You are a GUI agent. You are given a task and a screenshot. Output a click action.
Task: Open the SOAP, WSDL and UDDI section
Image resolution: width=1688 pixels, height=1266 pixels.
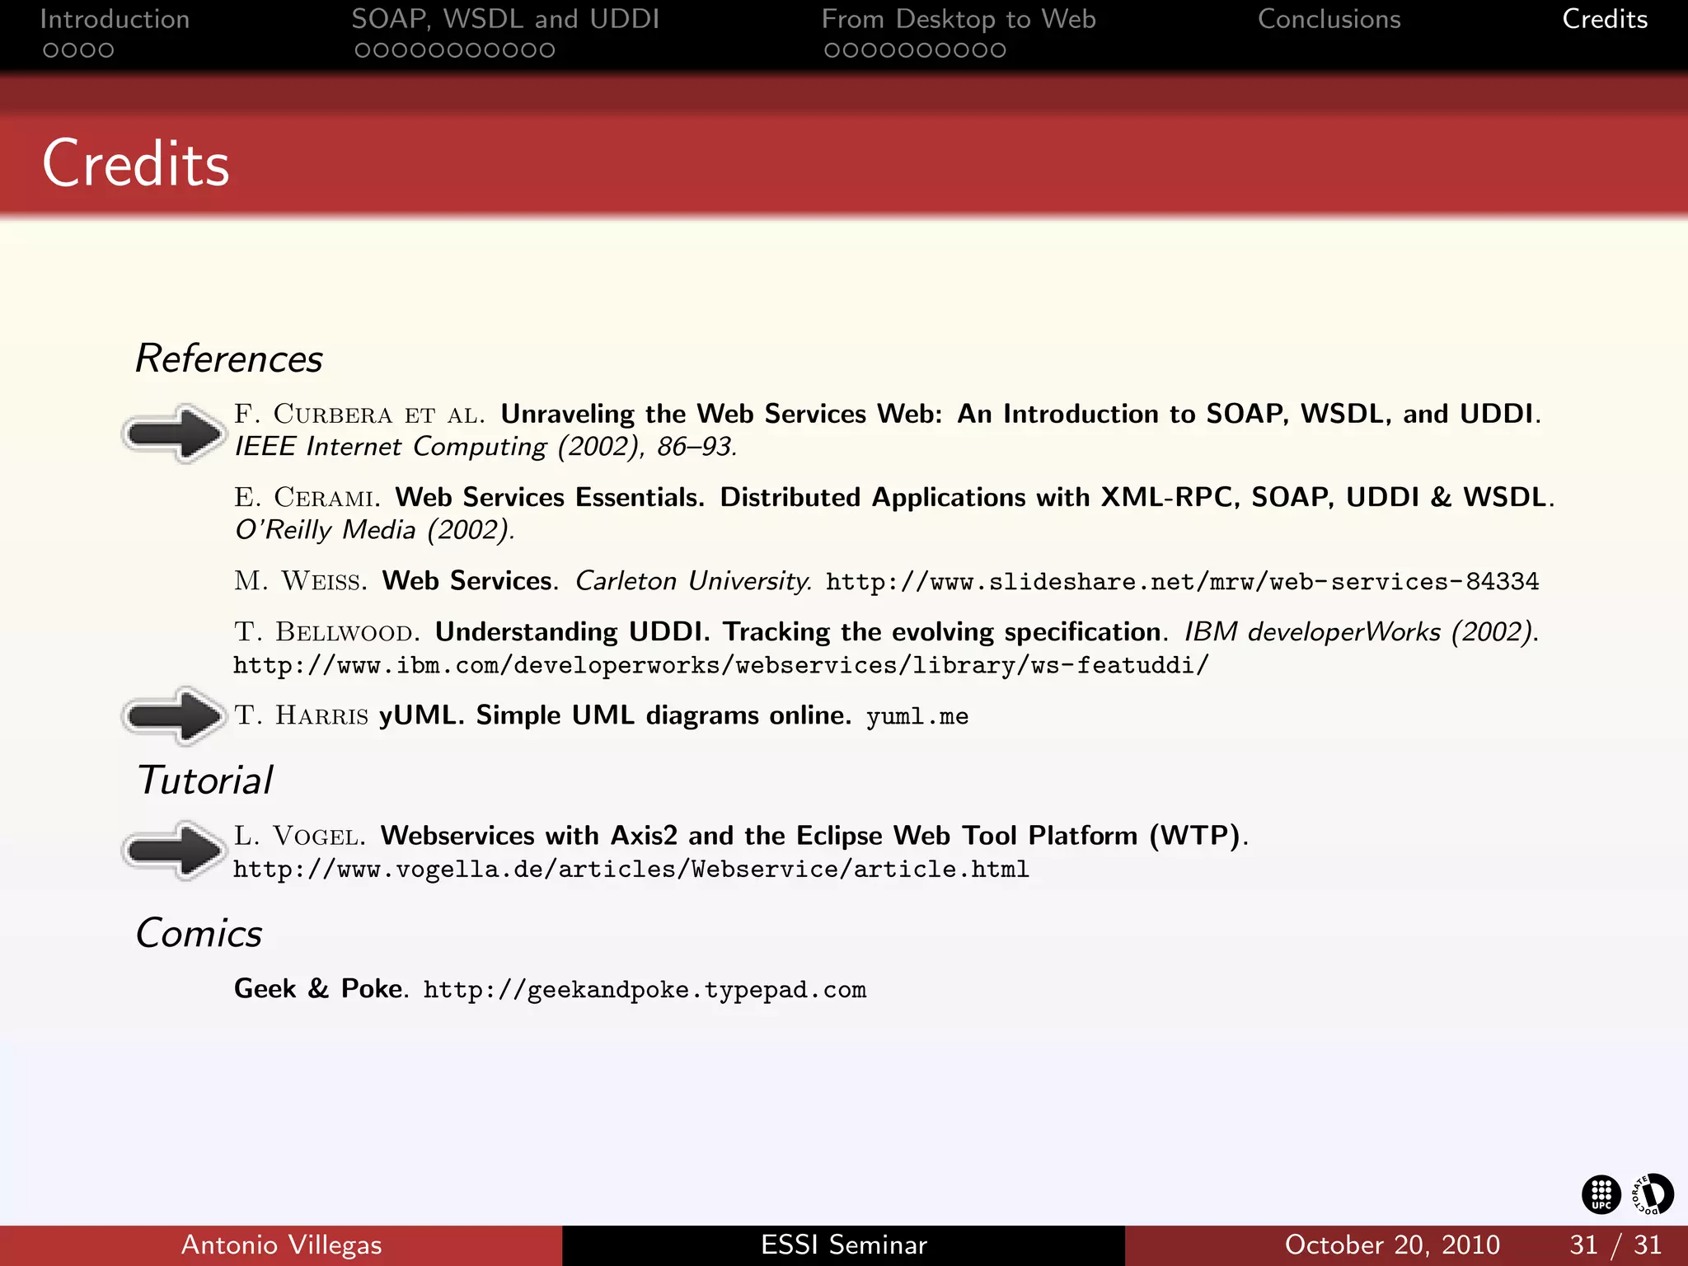pos(505,19)
